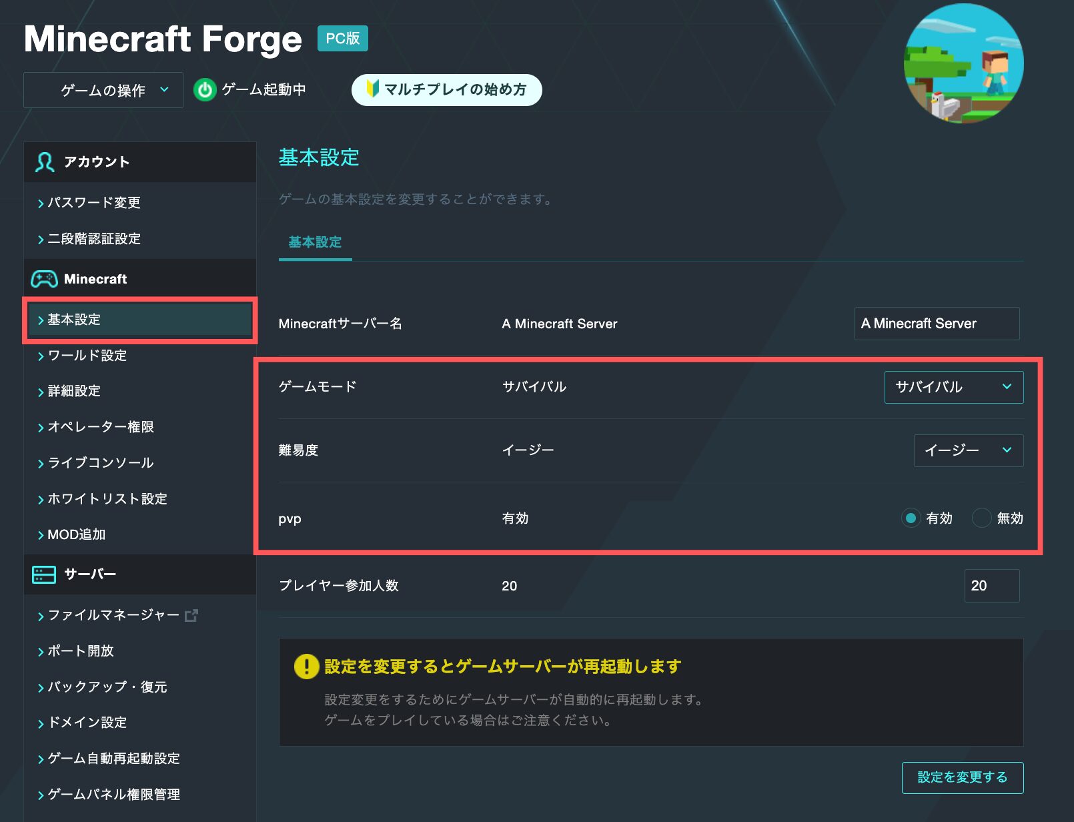This screenshot has height=822, width=1074.
Task: Click the ゲーム起動中 status text
Action: coord(263,89)
